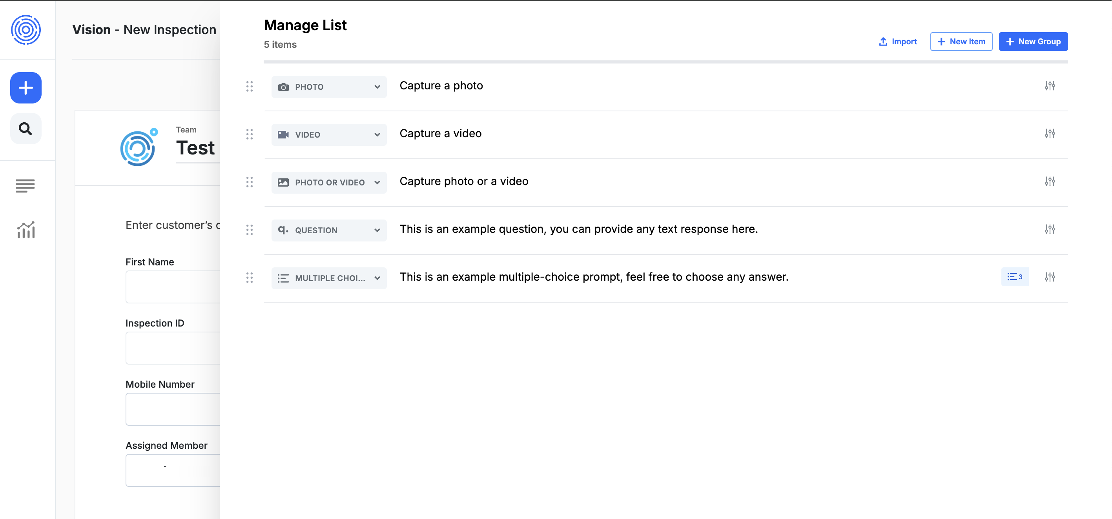Click the multiple-choice options count badge
The height and width of the screenshot is (519, 1112).
(x=1014, y=277)
